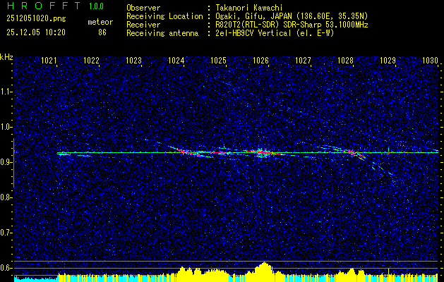This screenshot has height=282, width=444.
Task: Click the 1029 time axis label
Action: point(388,60)
